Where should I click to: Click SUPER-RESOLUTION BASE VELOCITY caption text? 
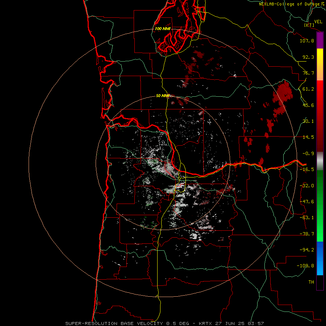(x=114, y=323)
